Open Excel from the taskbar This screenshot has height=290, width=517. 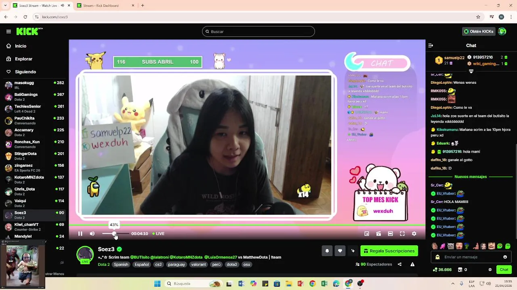(324, 284)
